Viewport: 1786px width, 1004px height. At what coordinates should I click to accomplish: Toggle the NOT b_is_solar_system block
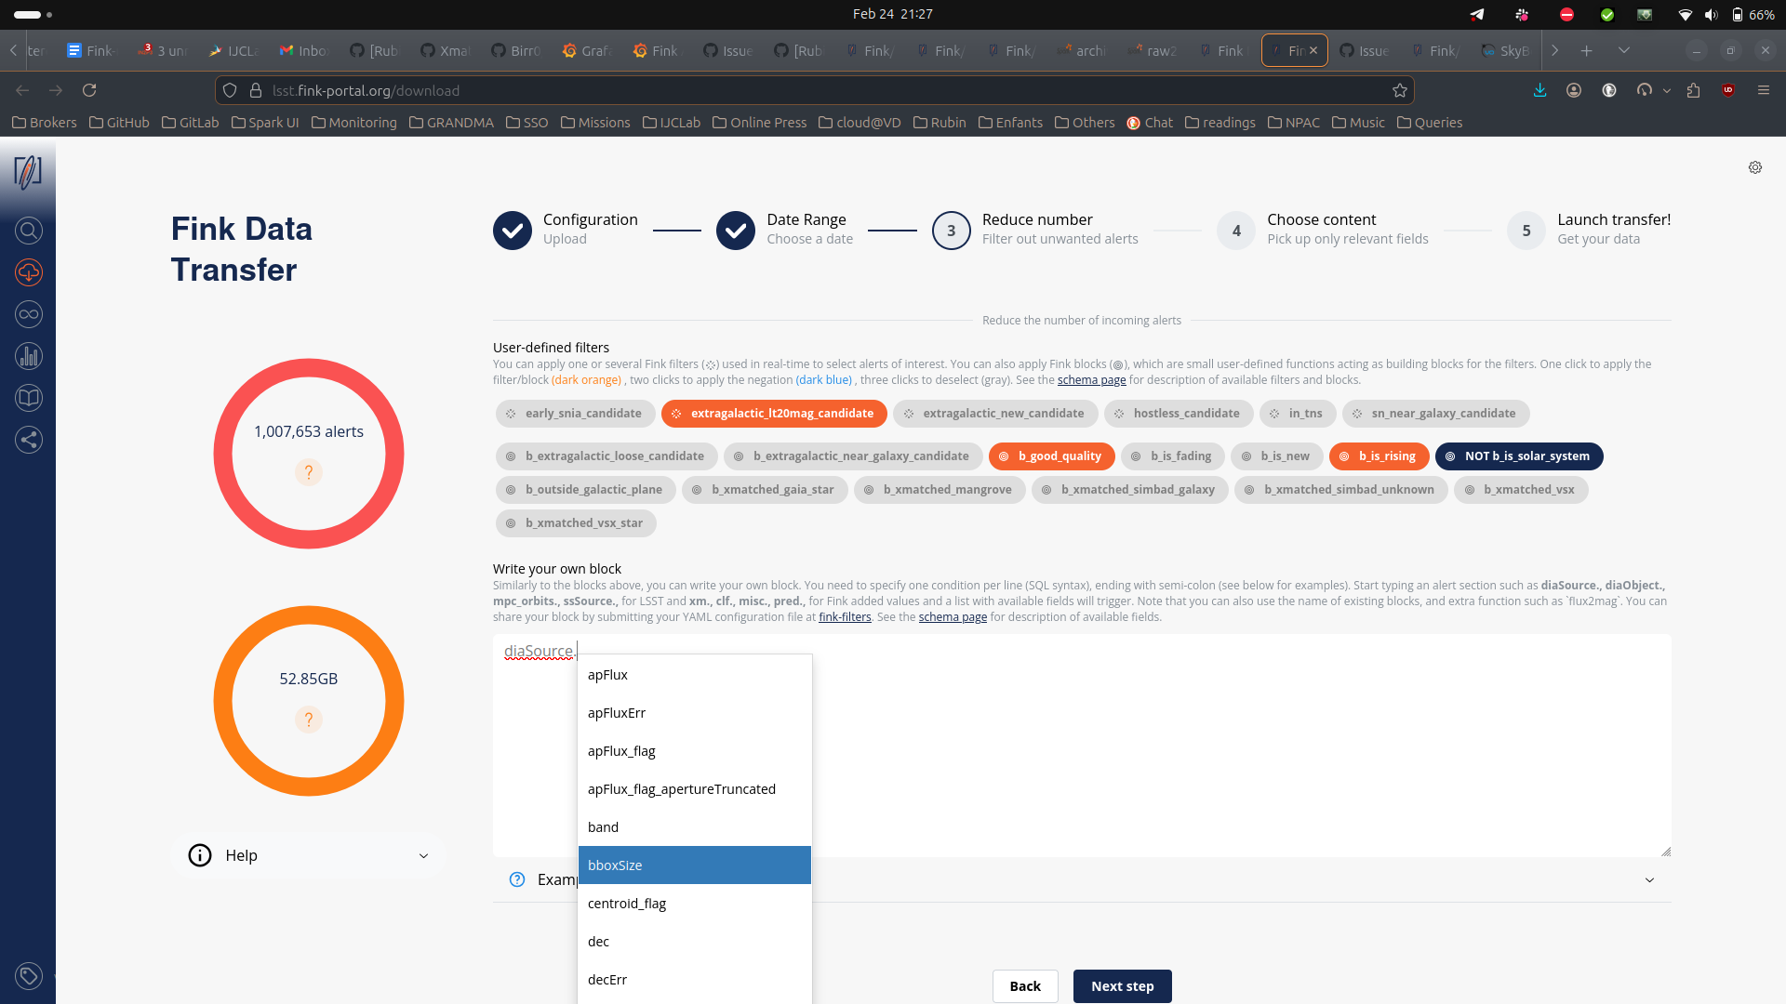coord(1518,456)
